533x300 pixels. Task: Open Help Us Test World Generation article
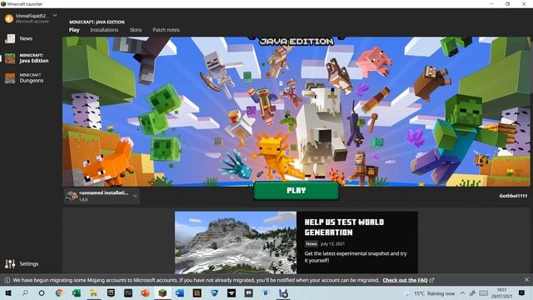pos(344,227)
